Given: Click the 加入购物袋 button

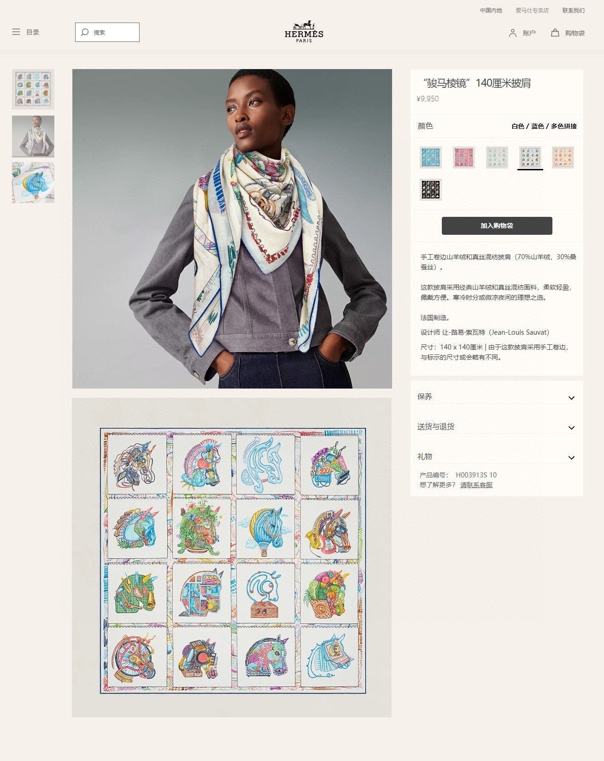Looking at the screenshot, I should click(x=497, y=226).
